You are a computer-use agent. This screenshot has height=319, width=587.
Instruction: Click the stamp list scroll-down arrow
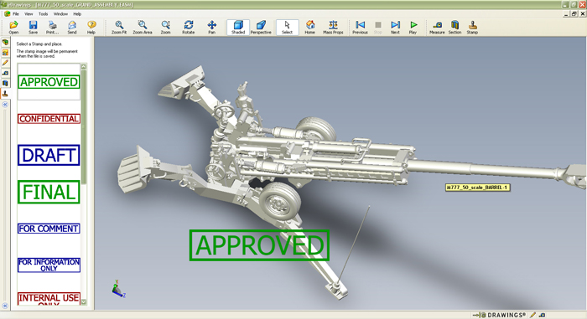pos(84,301)
